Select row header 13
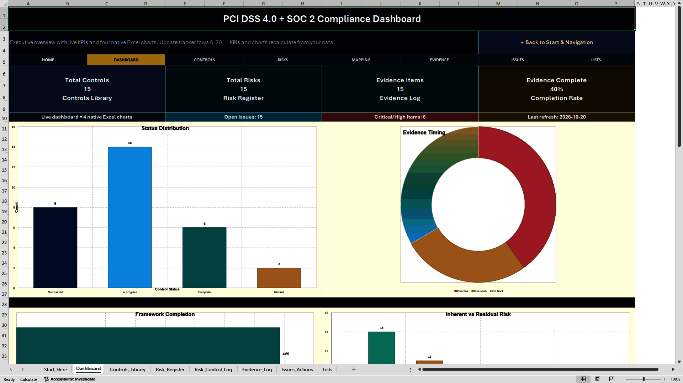This screenshot has width=683, height=383. point(4,149)
